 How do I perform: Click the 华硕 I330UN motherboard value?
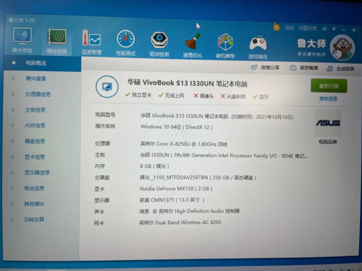click(x=224, y=156)
